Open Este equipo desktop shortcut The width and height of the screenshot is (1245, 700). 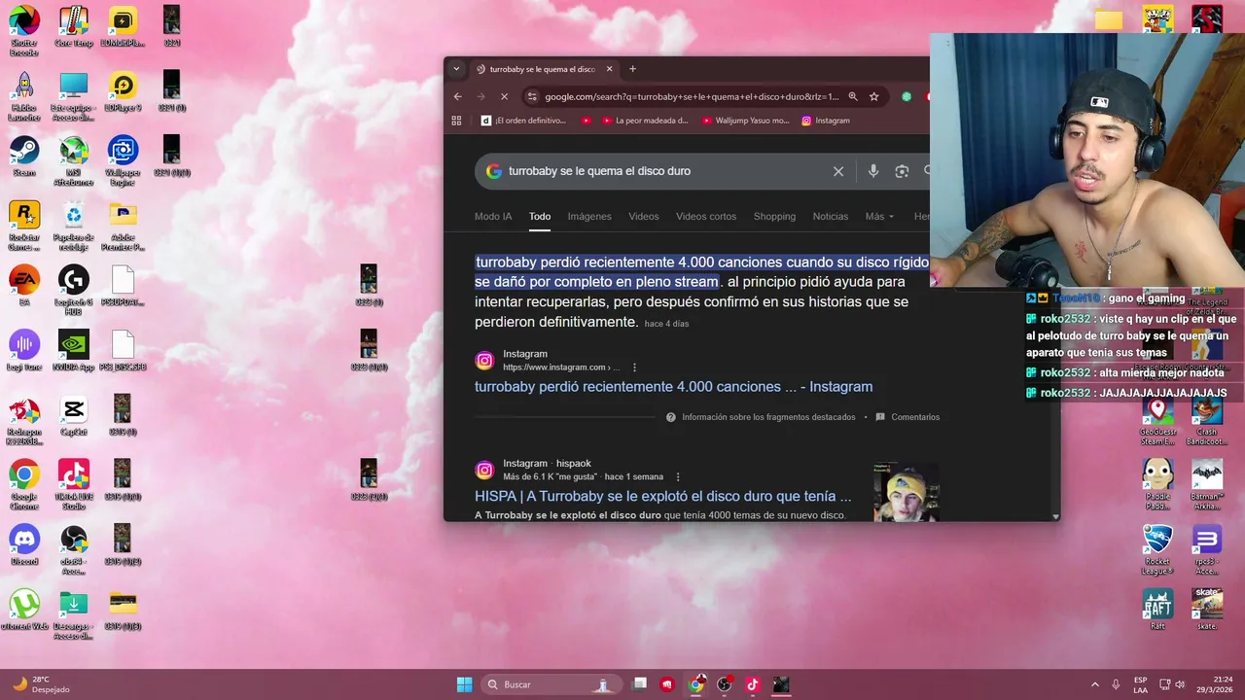click(x=74, y=94)
